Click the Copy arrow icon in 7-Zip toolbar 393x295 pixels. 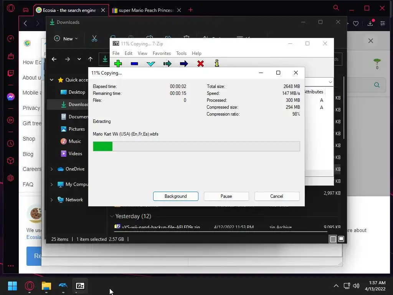167,64
